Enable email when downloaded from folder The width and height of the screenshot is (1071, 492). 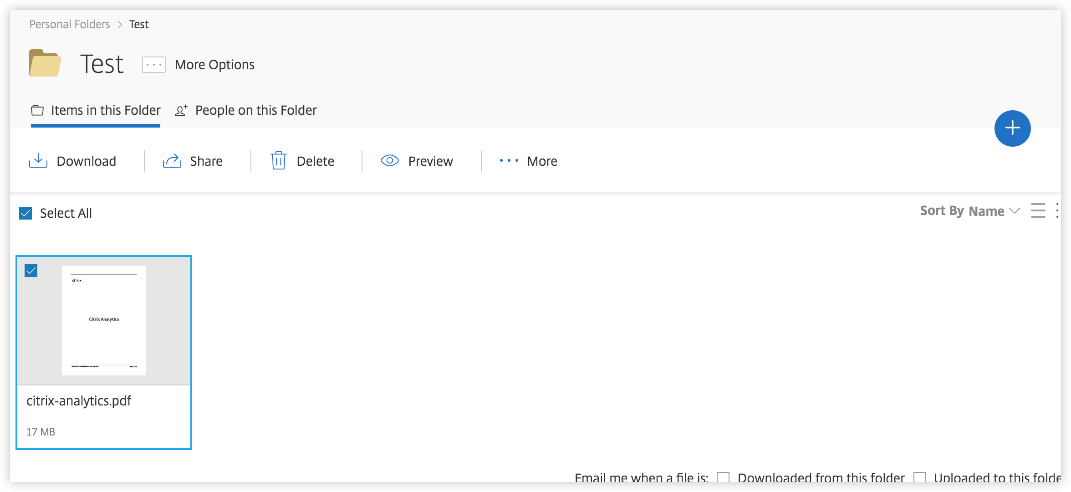coord(723,477)
